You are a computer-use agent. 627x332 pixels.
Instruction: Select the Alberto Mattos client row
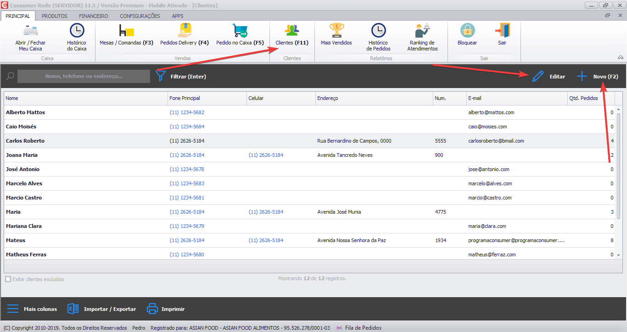(309, 112)
